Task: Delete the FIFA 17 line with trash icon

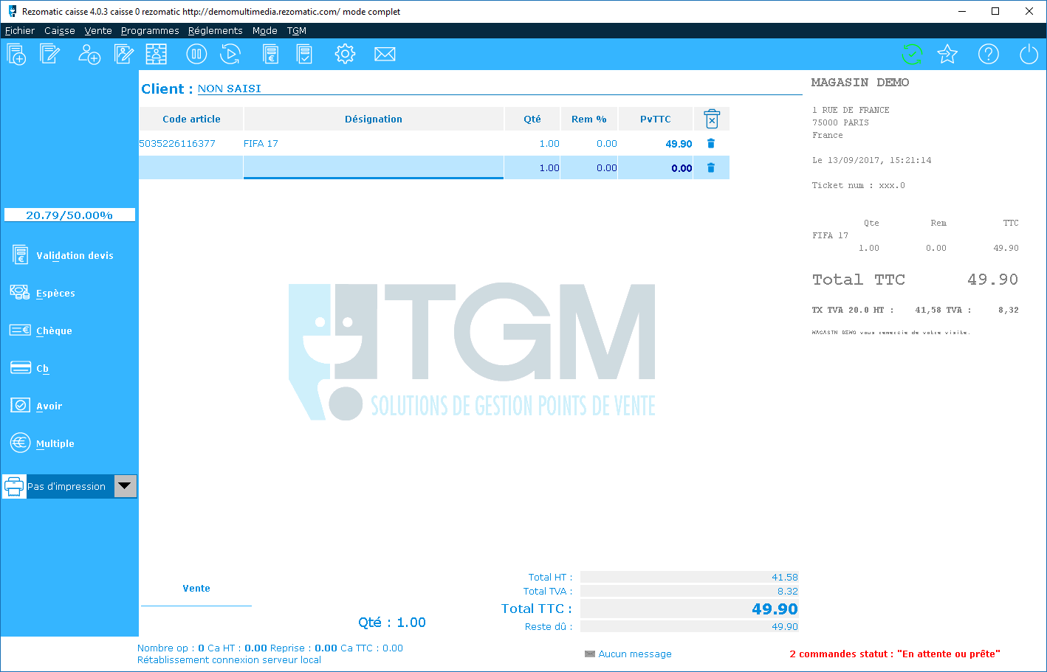Action: pos(711,144)
